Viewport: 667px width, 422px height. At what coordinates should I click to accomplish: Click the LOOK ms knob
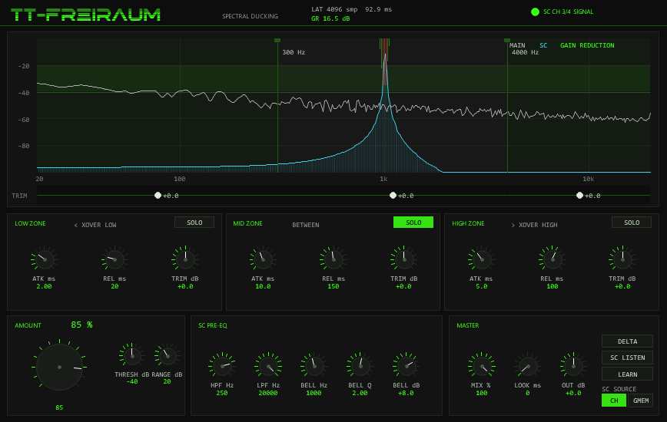pyautogui.click(x=527, y=366)
